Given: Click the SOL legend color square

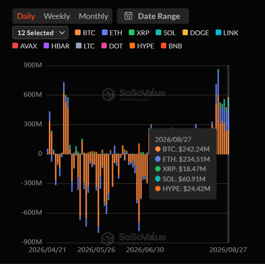Looking at the screenshot, I should 158,33.
